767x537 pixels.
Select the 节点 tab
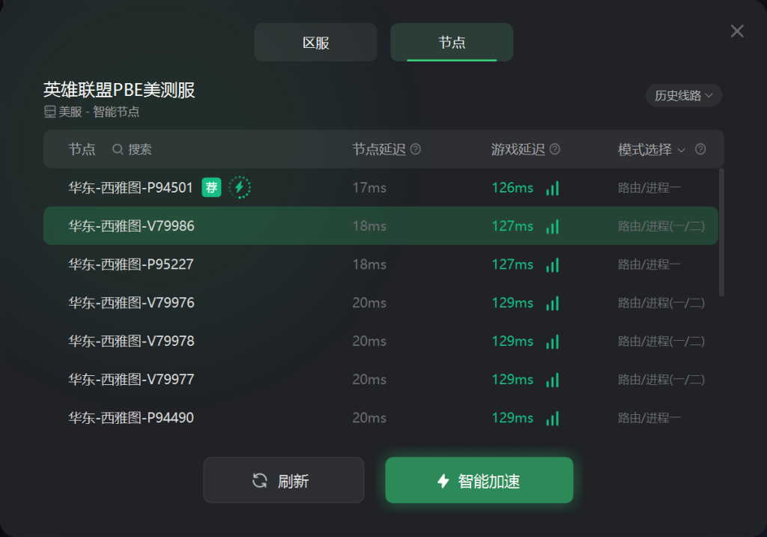pyautogui.click(x=452, y=43)
